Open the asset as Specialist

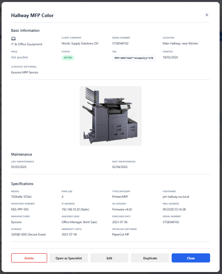pos(69,258)
